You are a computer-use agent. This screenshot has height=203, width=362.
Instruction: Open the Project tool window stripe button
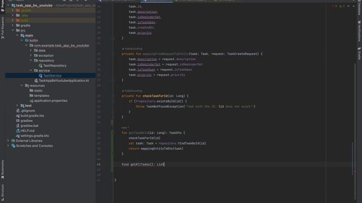coord(2,6)
